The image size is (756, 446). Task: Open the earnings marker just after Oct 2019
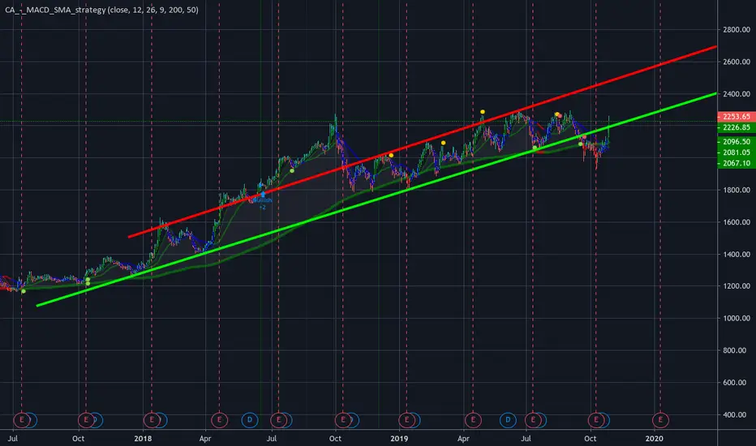[596, 420]
